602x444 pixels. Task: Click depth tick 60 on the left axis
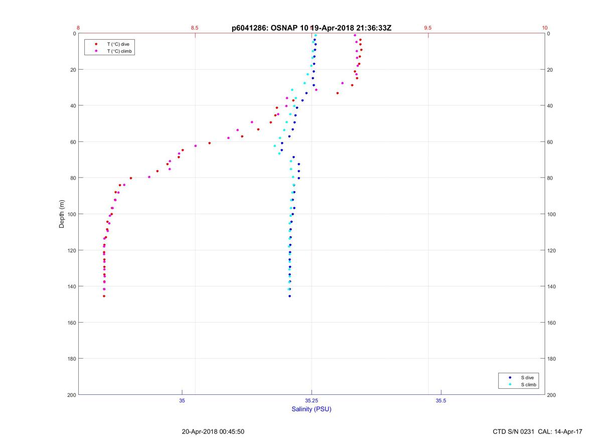[x=73, y=142]
